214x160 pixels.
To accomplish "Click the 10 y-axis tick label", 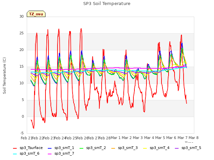I will 21,83.
